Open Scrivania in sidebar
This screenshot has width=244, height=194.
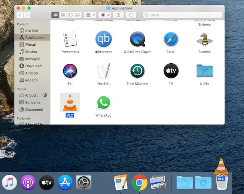(32, 102)
